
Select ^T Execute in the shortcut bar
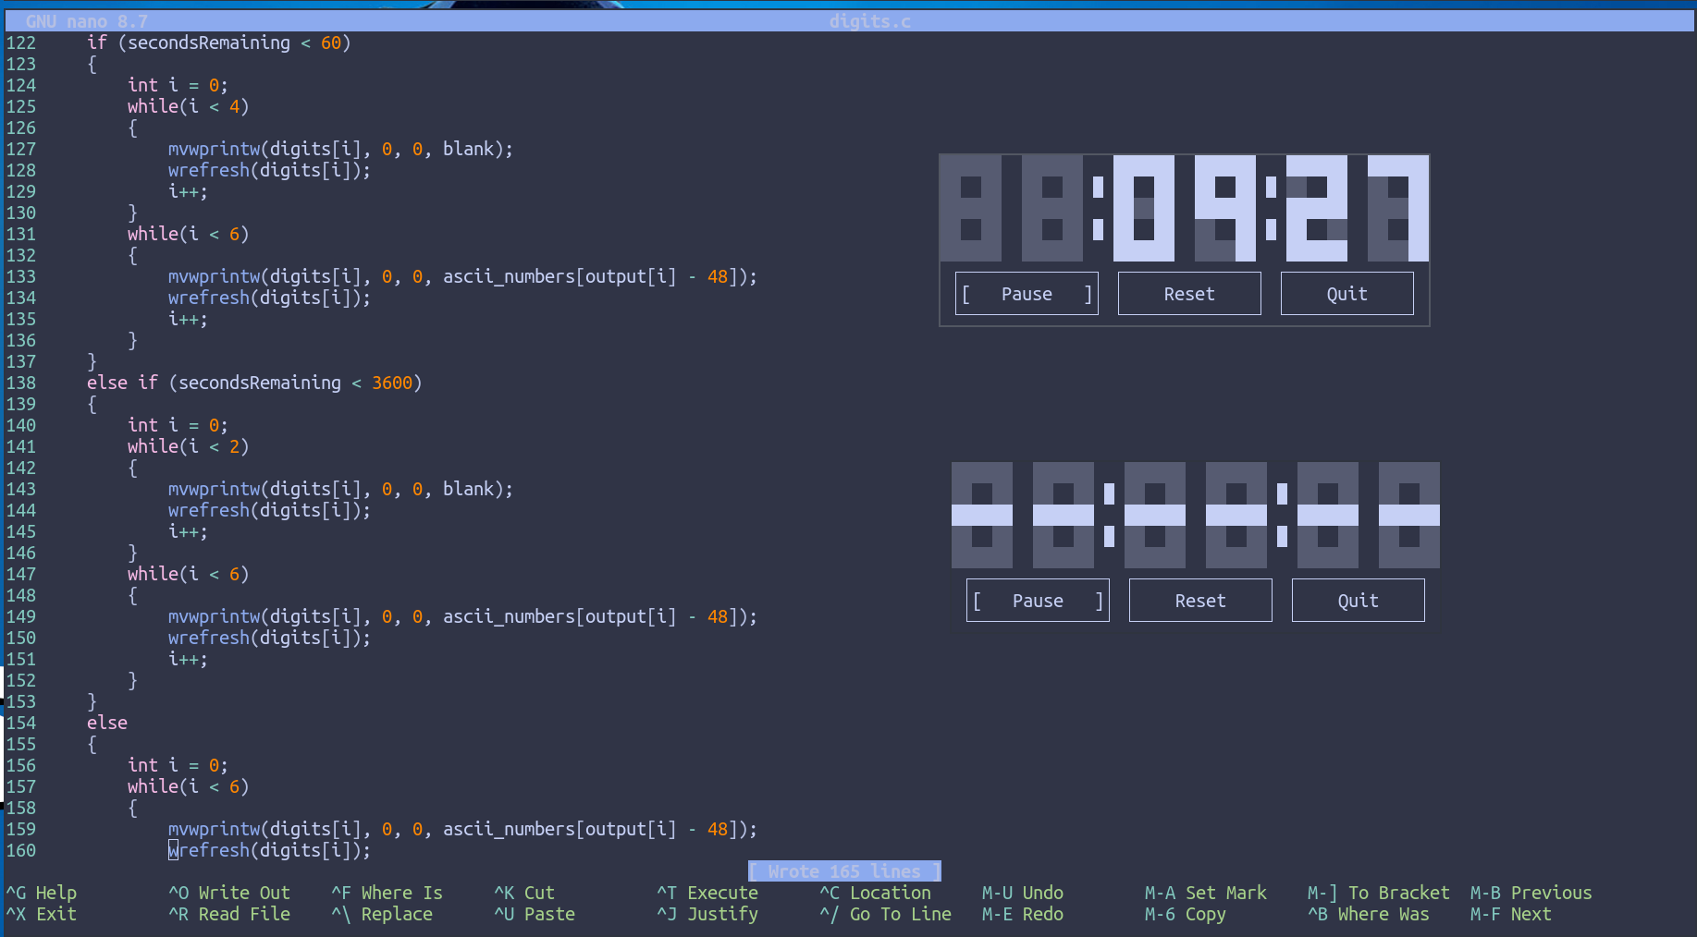click(x=707, y=893)
